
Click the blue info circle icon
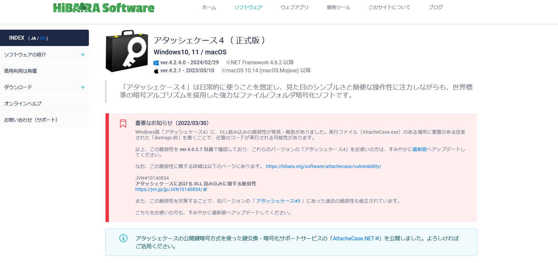[x=124, y=238]
